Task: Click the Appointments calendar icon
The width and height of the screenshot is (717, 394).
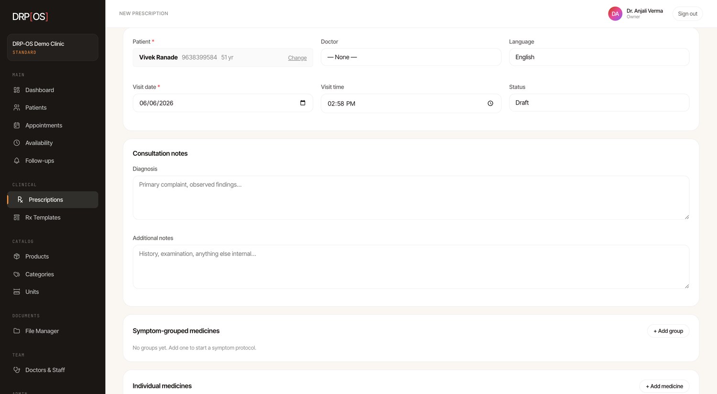Action: (x=17, y=125)
